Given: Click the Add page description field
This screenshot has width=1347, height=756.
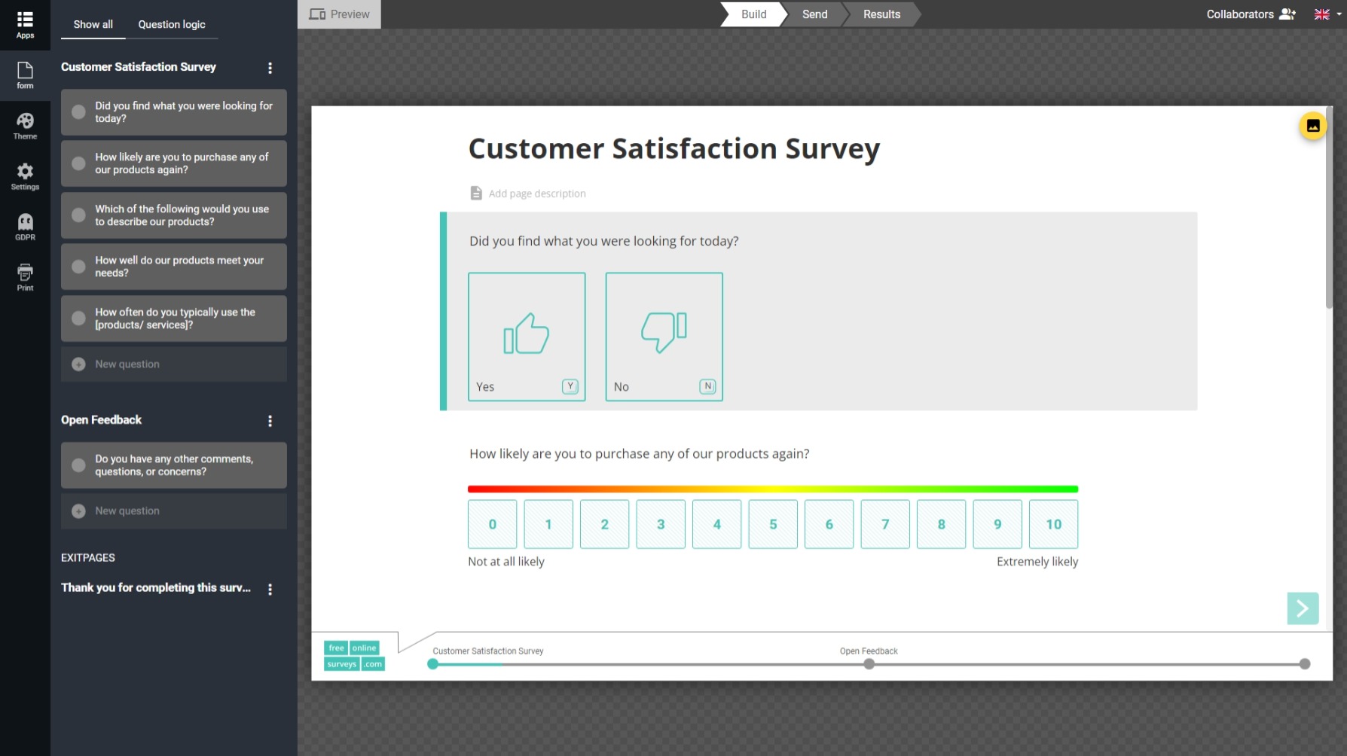Looking at the screenshot, I should [x=537, y=193].
